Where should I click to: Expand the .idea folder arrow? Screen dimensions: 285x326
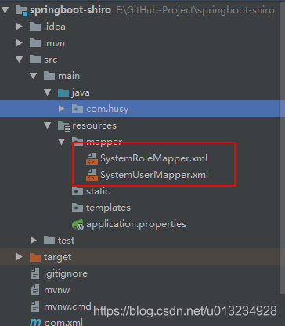point(20,27)
